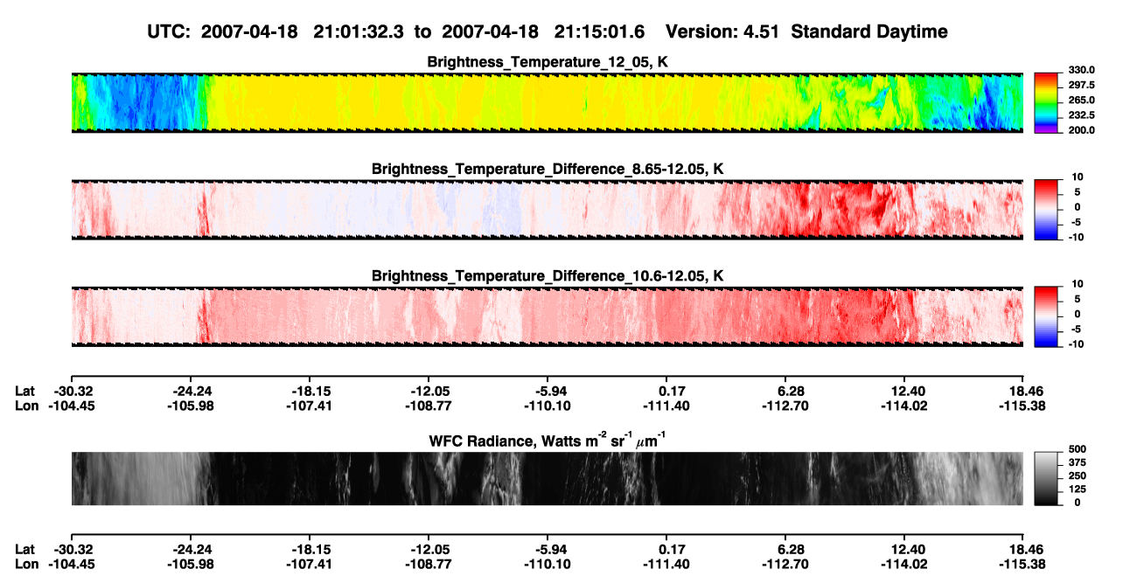Click the 'Lat' label on the upper axis

[25, 391]
